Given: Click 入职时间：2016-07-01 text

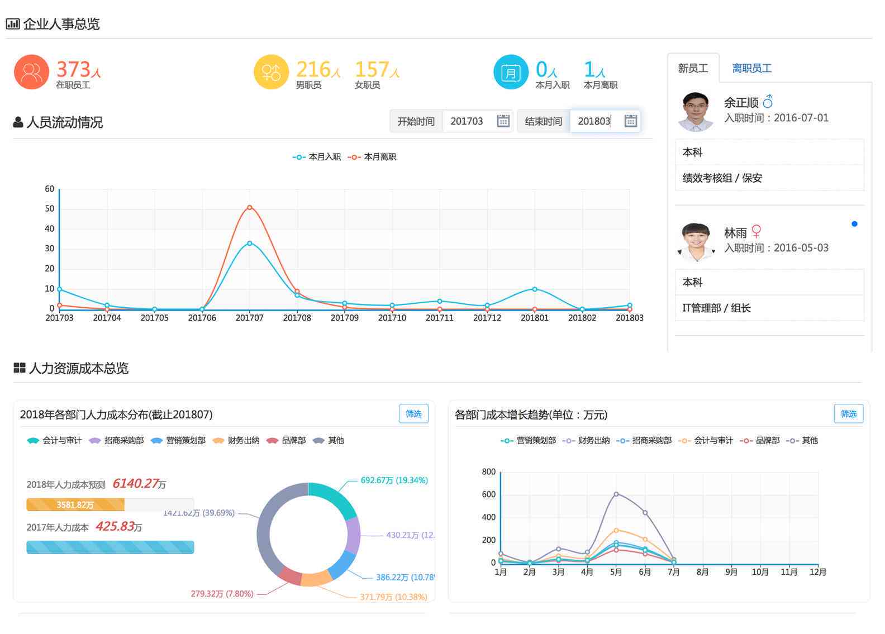Looking at the screenshot, I should pos(777,118).
